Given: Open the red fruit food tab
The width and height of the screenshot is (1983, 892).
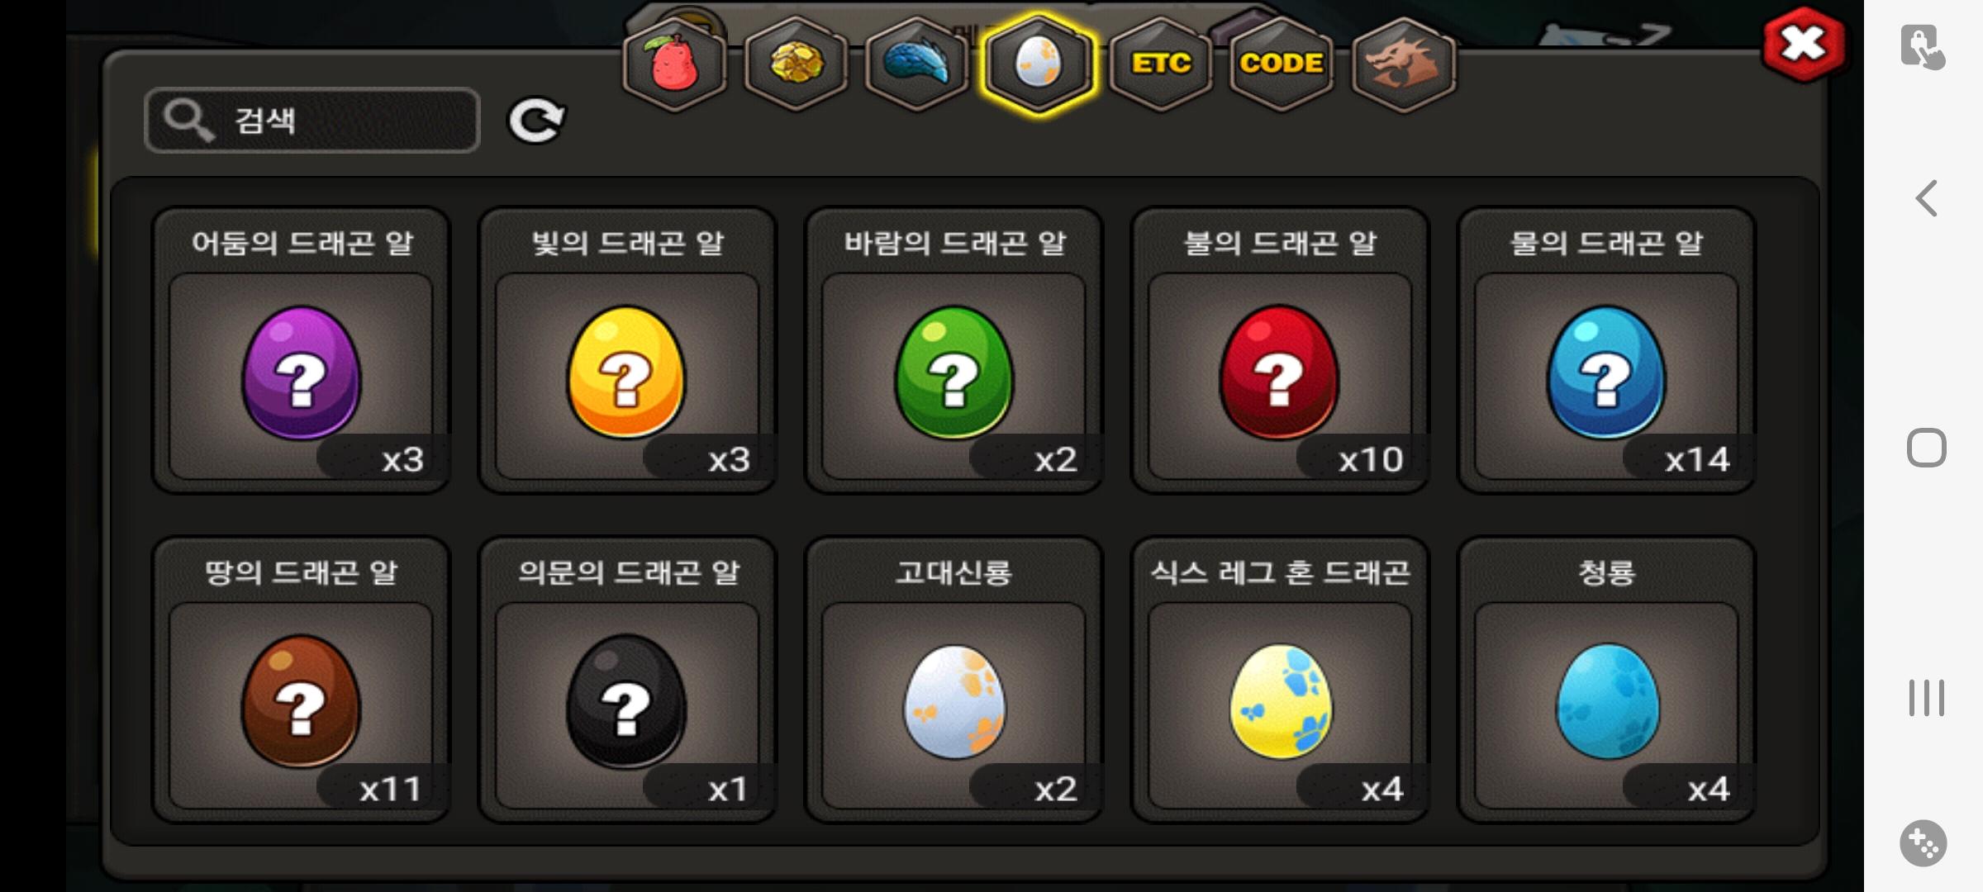Looking at the screenshot, I should tap(675, 64).
